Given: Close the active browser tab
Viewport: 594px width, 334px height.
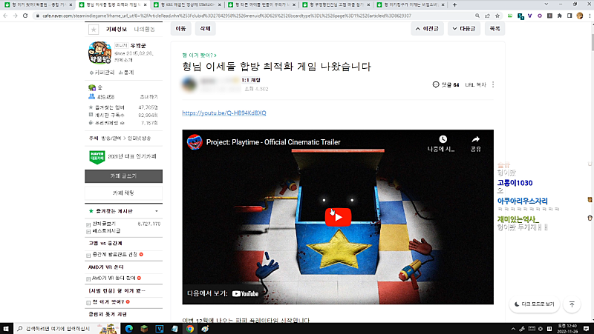Looking at the screenshot, I should tap(145, 4).
